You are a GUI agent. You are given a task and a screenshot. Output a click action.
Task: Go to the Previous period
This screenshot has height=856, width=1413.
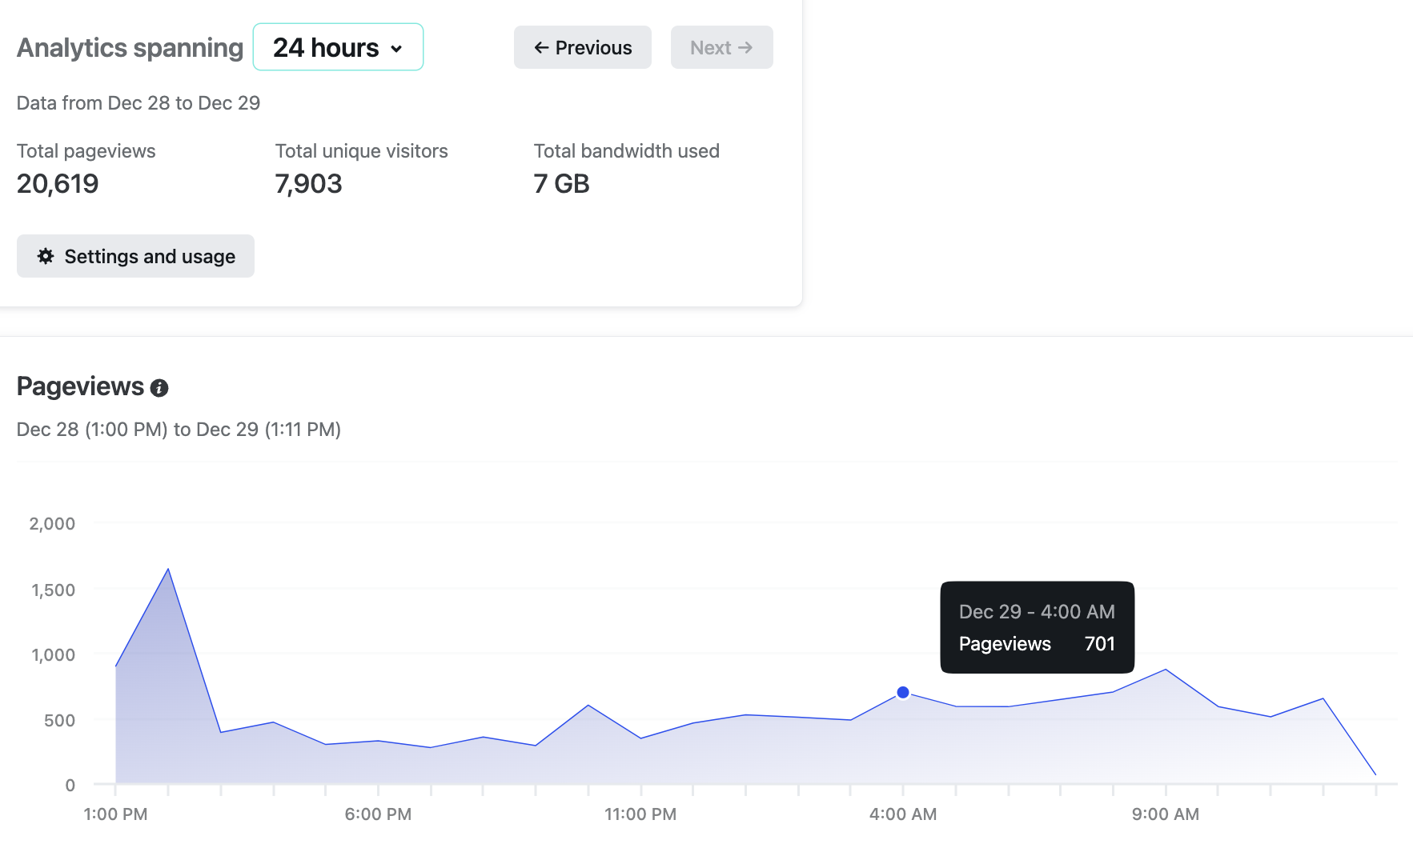[x=582, y=48]
